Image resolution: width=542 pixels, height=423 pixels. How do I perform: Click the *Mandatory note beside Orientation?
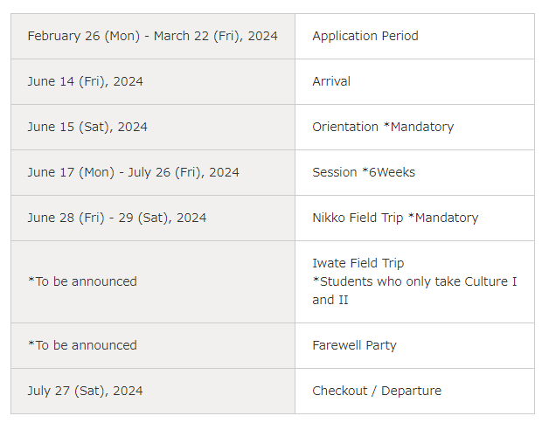(419, 127)
